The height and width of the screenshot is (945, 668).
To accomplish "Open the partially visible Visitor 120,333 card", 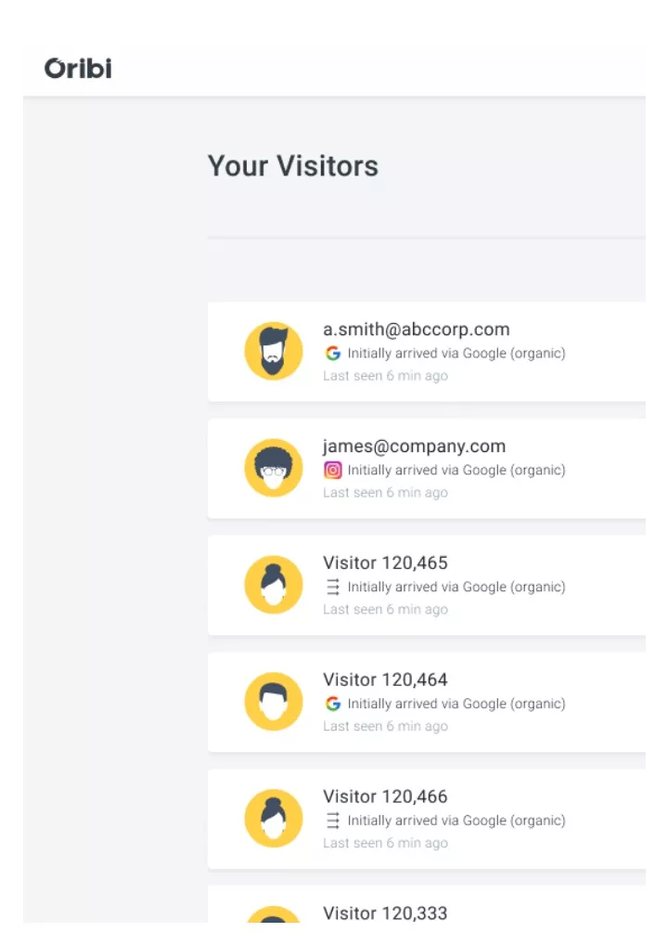I will (x=427, y=904).
